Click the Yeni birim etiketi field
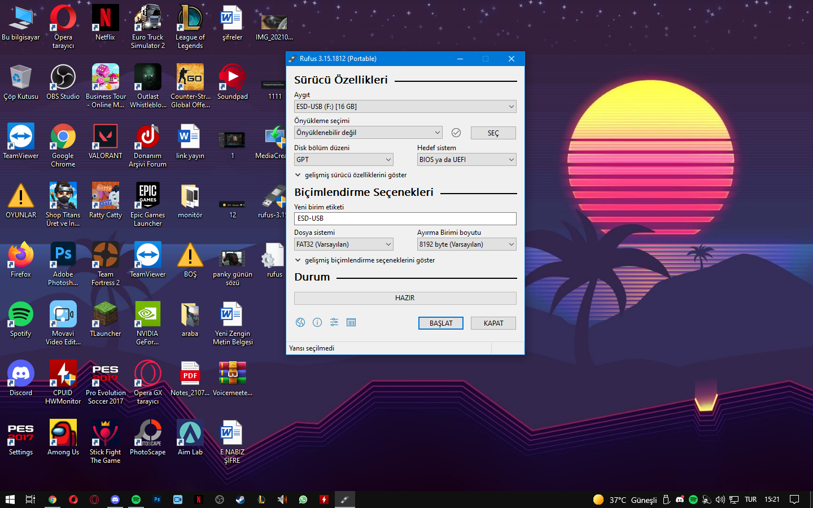813x508 pixels. (x=405, y=218)
